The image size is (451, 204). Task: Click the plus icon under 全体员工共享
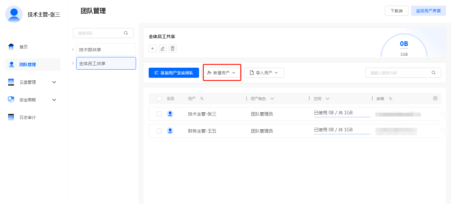tap(152, 48)
